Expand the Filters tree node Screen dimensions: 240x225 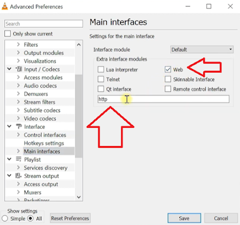tap(19, 44)
